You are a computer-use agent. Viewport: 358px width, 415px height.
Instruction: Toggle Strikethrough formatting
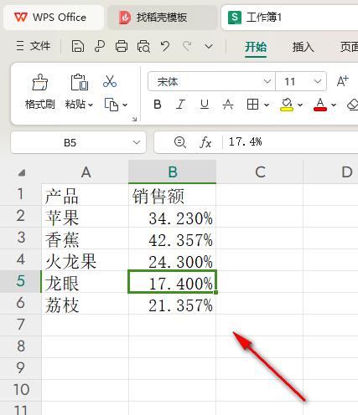click(228, 105)
